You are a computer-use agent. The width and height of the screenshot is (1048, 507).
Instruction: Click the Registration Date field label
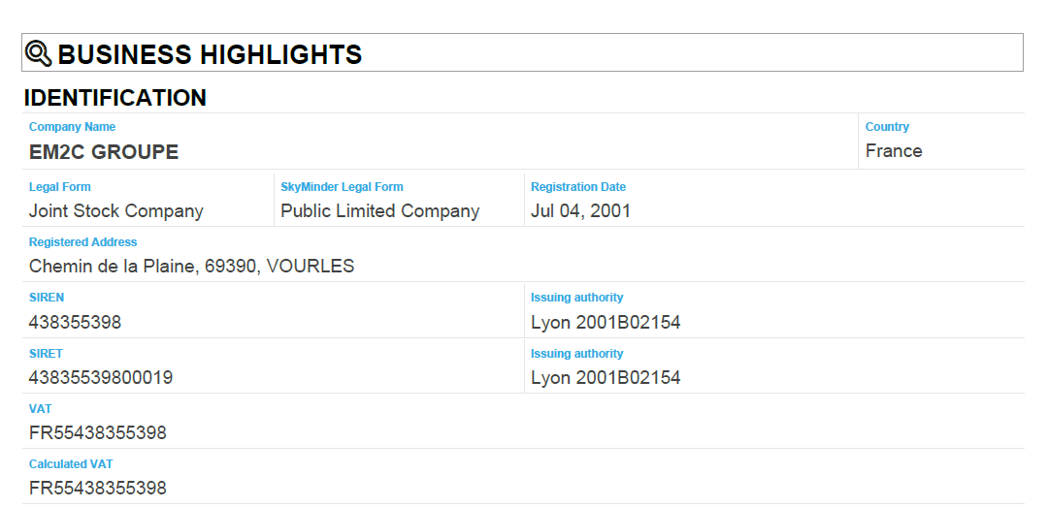[x=578, y=187]
